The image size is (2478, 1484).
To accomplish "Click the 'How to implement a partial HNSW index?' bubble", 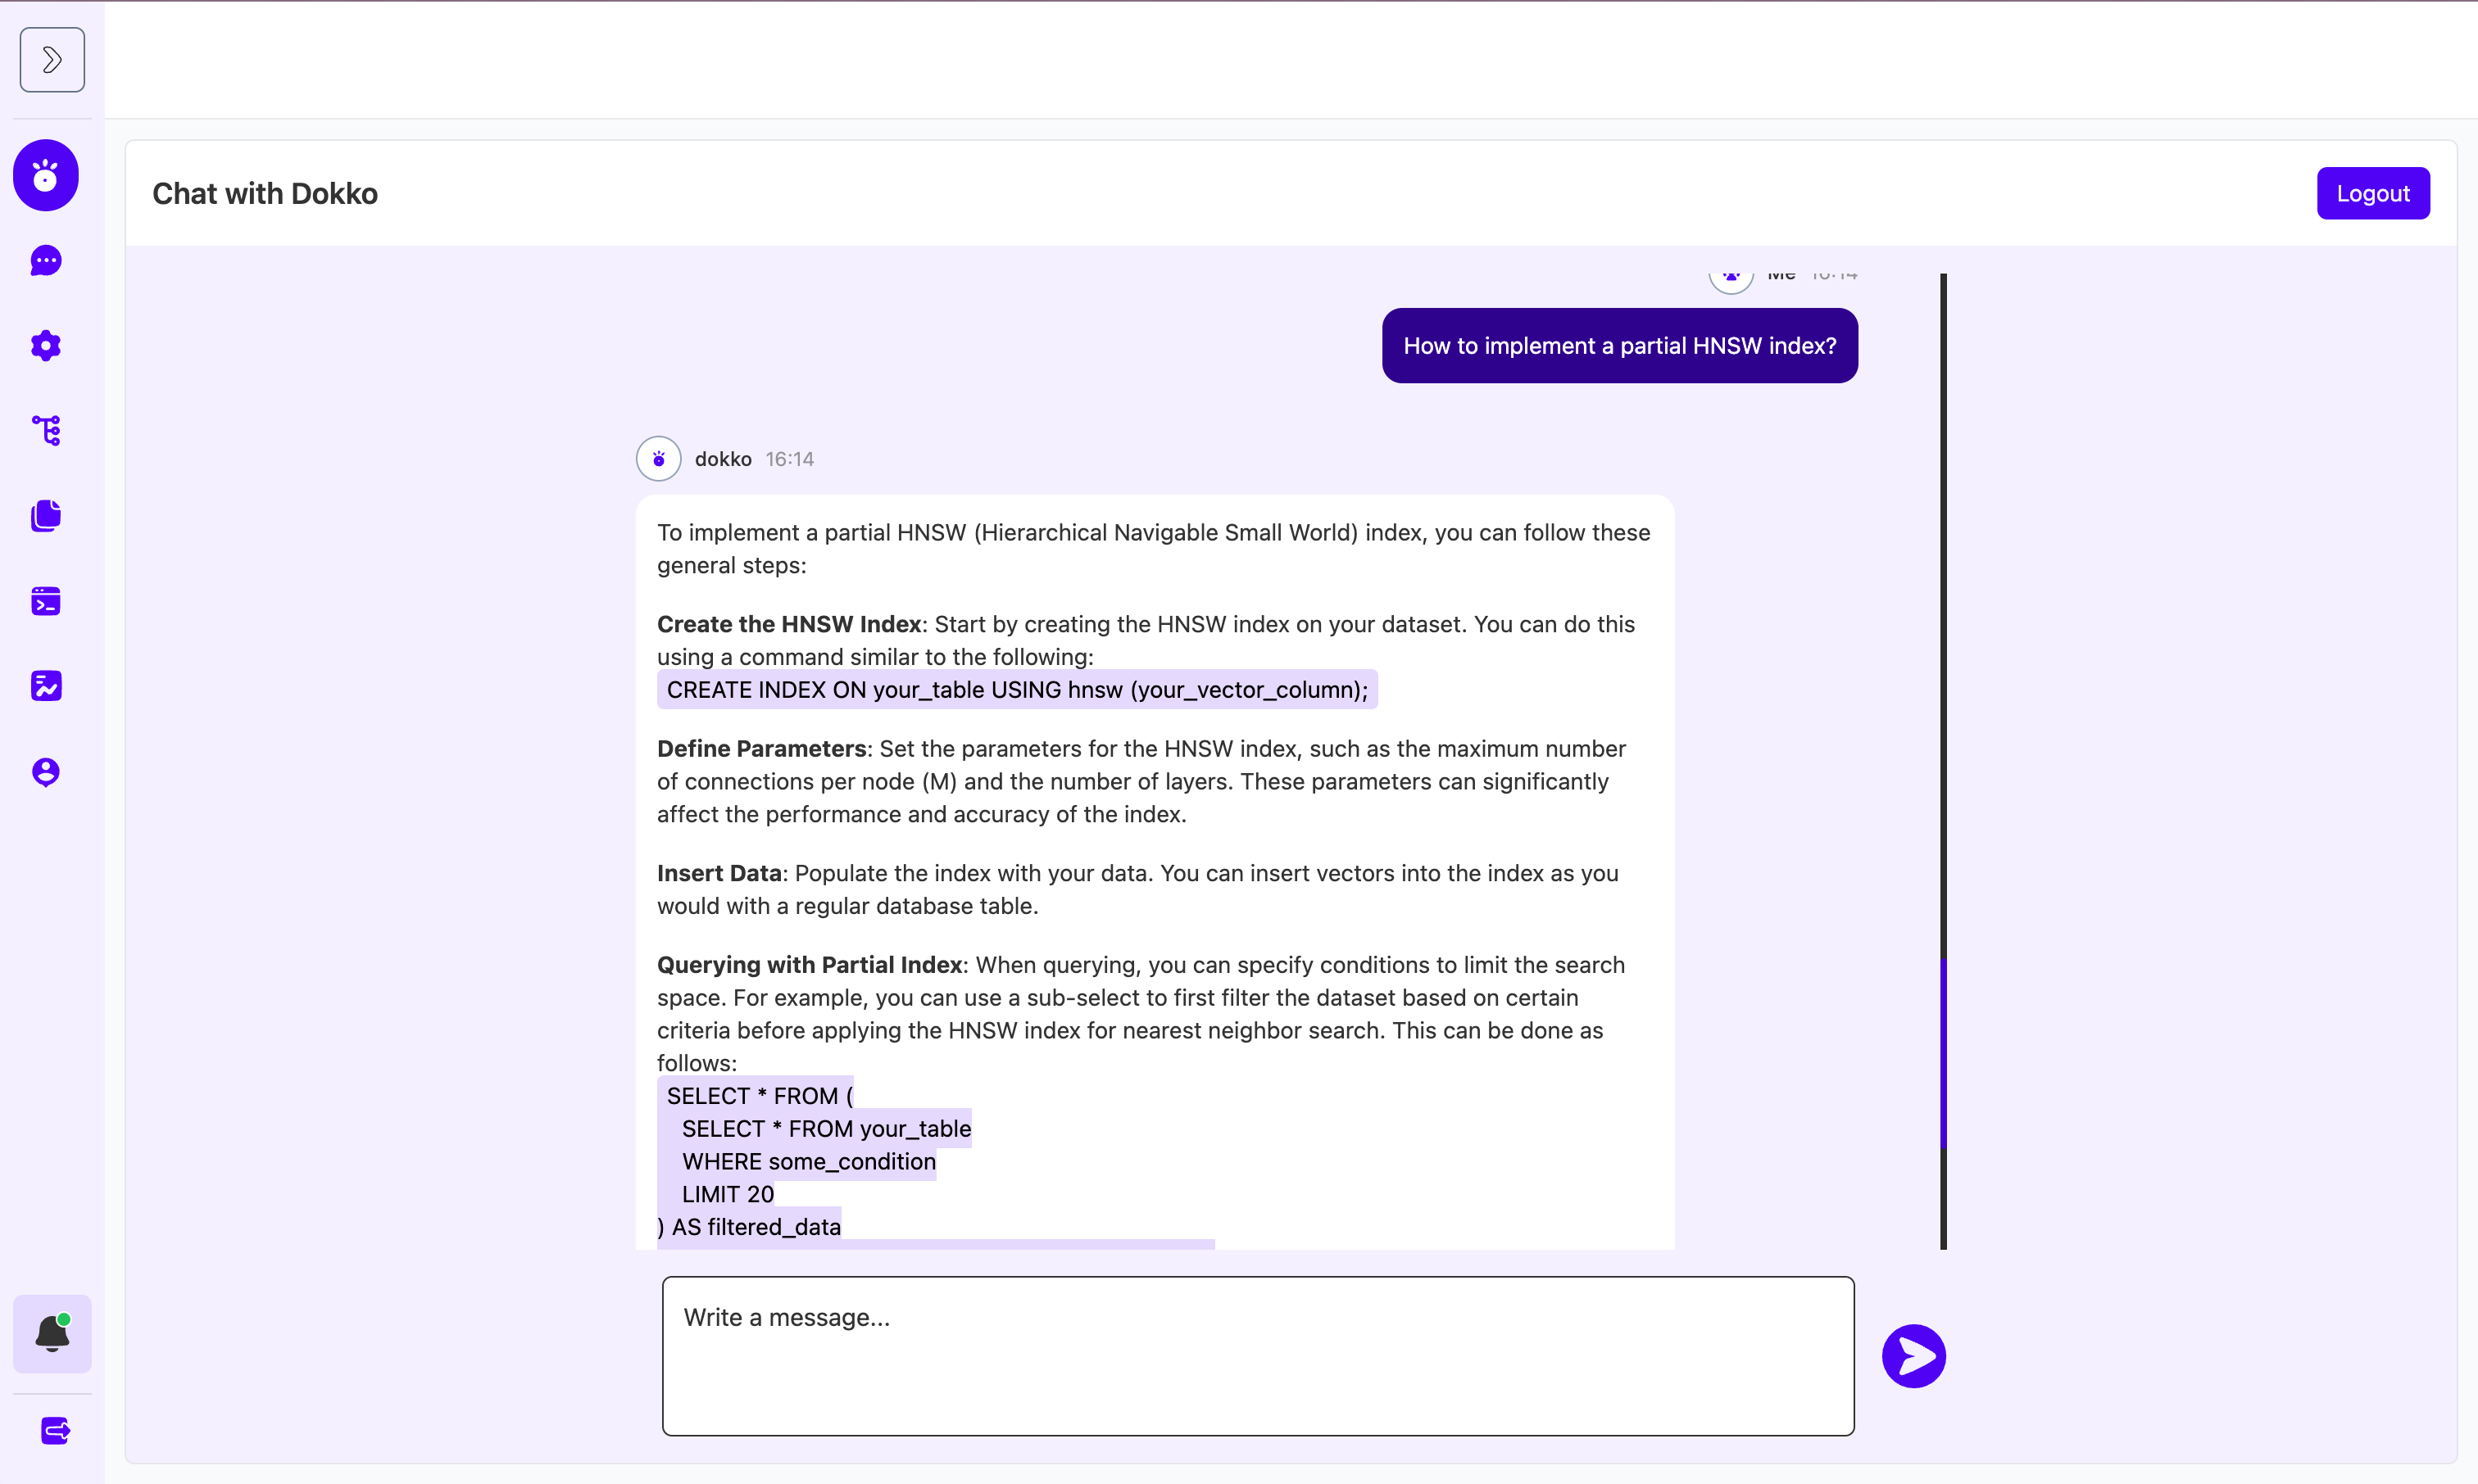I will click(x=1620, y=346).
